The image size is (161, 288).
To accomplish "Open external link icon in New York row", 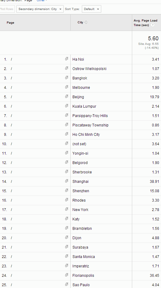I will click(x=66, y=209).
